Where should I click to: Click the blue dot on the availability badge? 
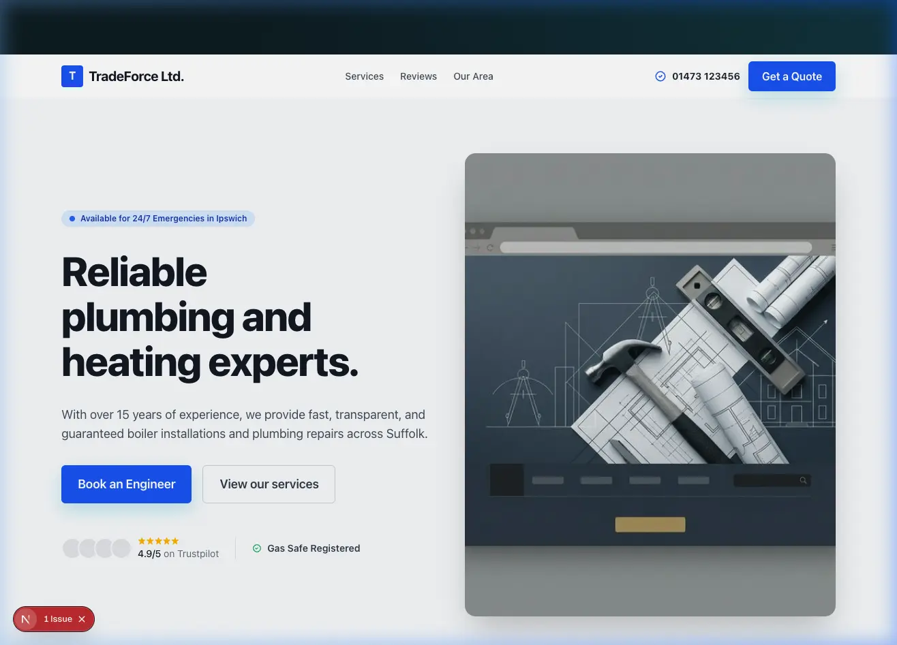tap(72, 218)
